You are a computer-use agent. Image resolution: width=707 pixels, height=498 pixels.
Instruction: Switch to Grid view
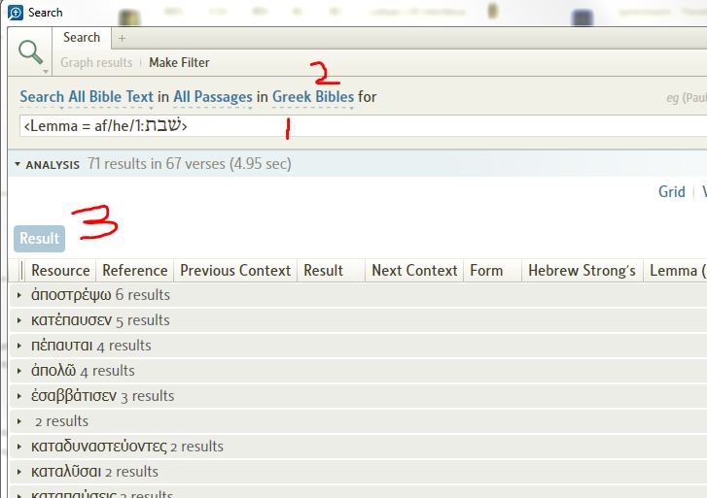click(x=671, y=192)
